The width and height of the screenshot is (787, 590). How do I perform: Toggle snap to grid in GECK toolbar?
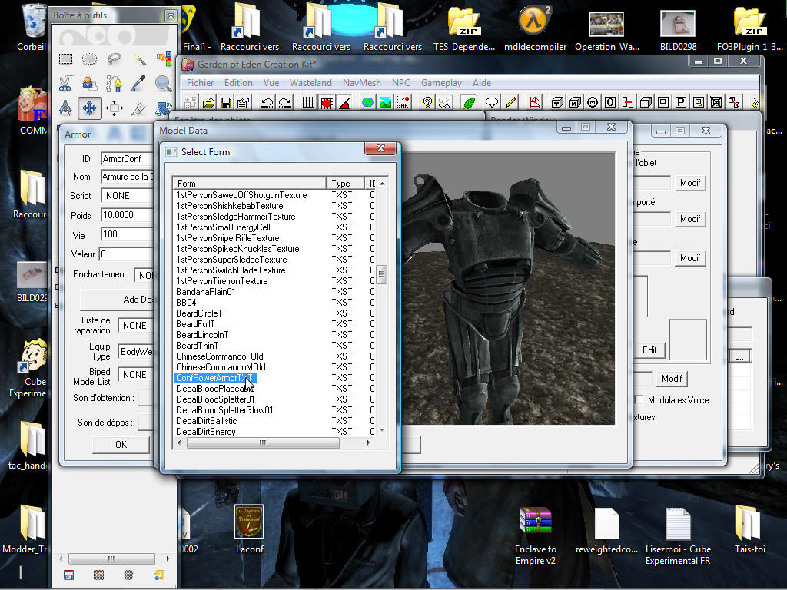[309, 103]
